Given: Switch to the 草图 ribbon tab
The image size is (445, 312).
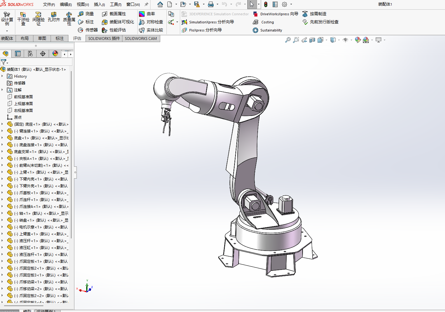Looking at the screenshot, I should (x=42, y=38).
